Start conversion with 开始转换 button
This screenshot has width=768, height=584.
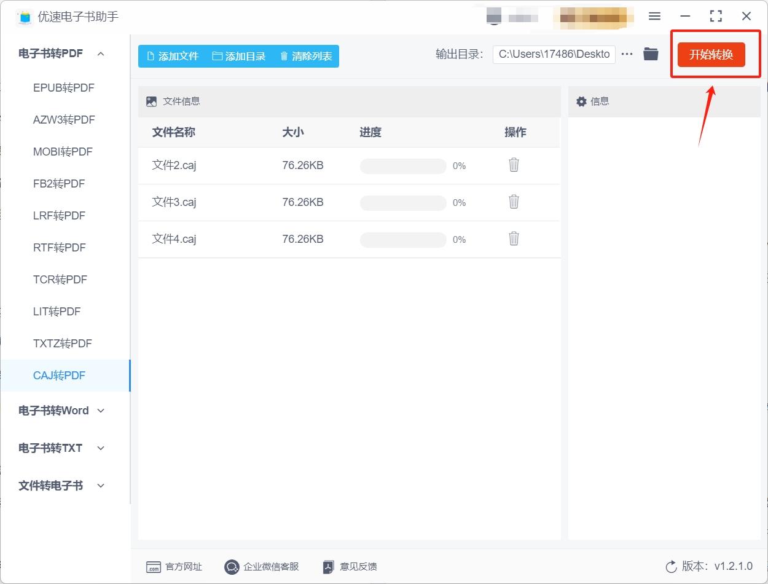click(x=711, y=55)
